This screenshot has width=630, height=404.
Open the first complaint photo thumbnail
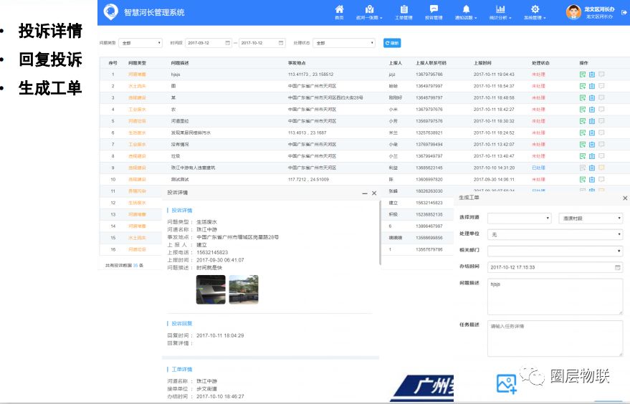tap(211, 289)
